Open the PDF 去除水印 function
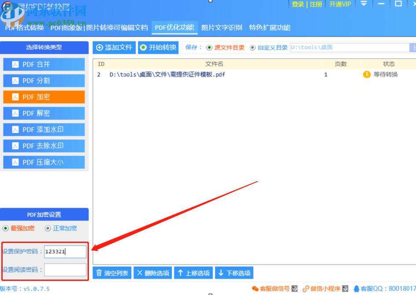This screenshot has height=295, width=416. click(44, 146)
